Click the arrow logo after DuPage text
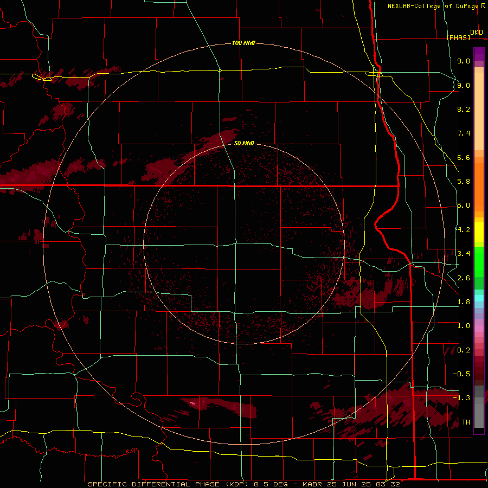The width and height of the screenshot is (488, 488). click(483, 5)
